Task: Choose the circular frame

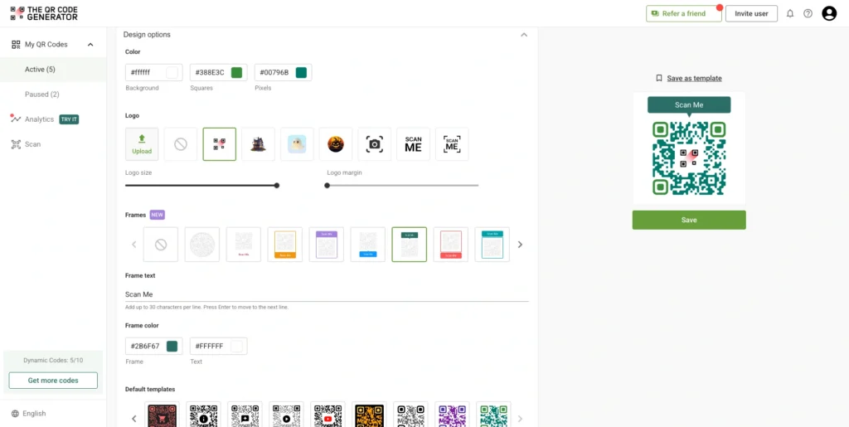Action: point(202,245)
